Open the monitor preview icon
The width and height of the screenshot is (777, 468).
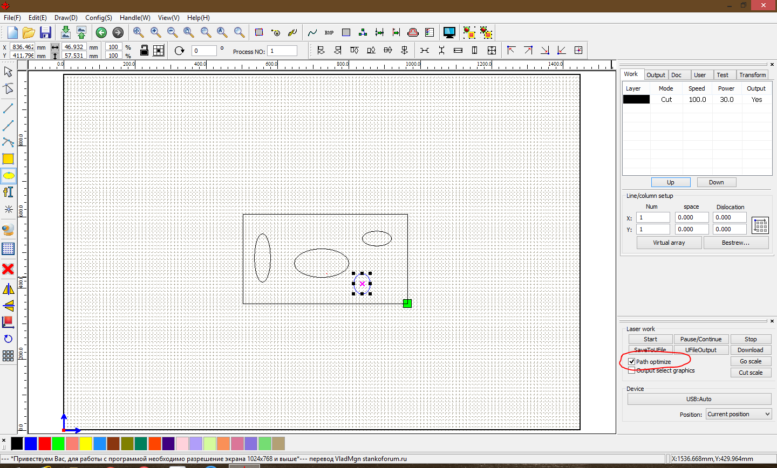449,32
